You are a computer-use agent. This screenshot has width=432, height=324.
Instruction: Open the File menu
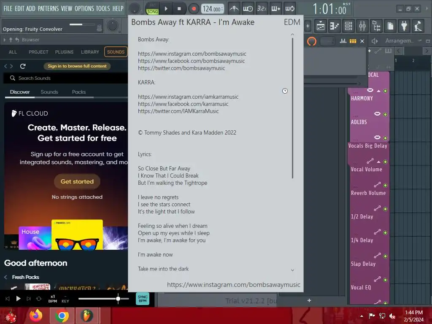tap(8, 8)
